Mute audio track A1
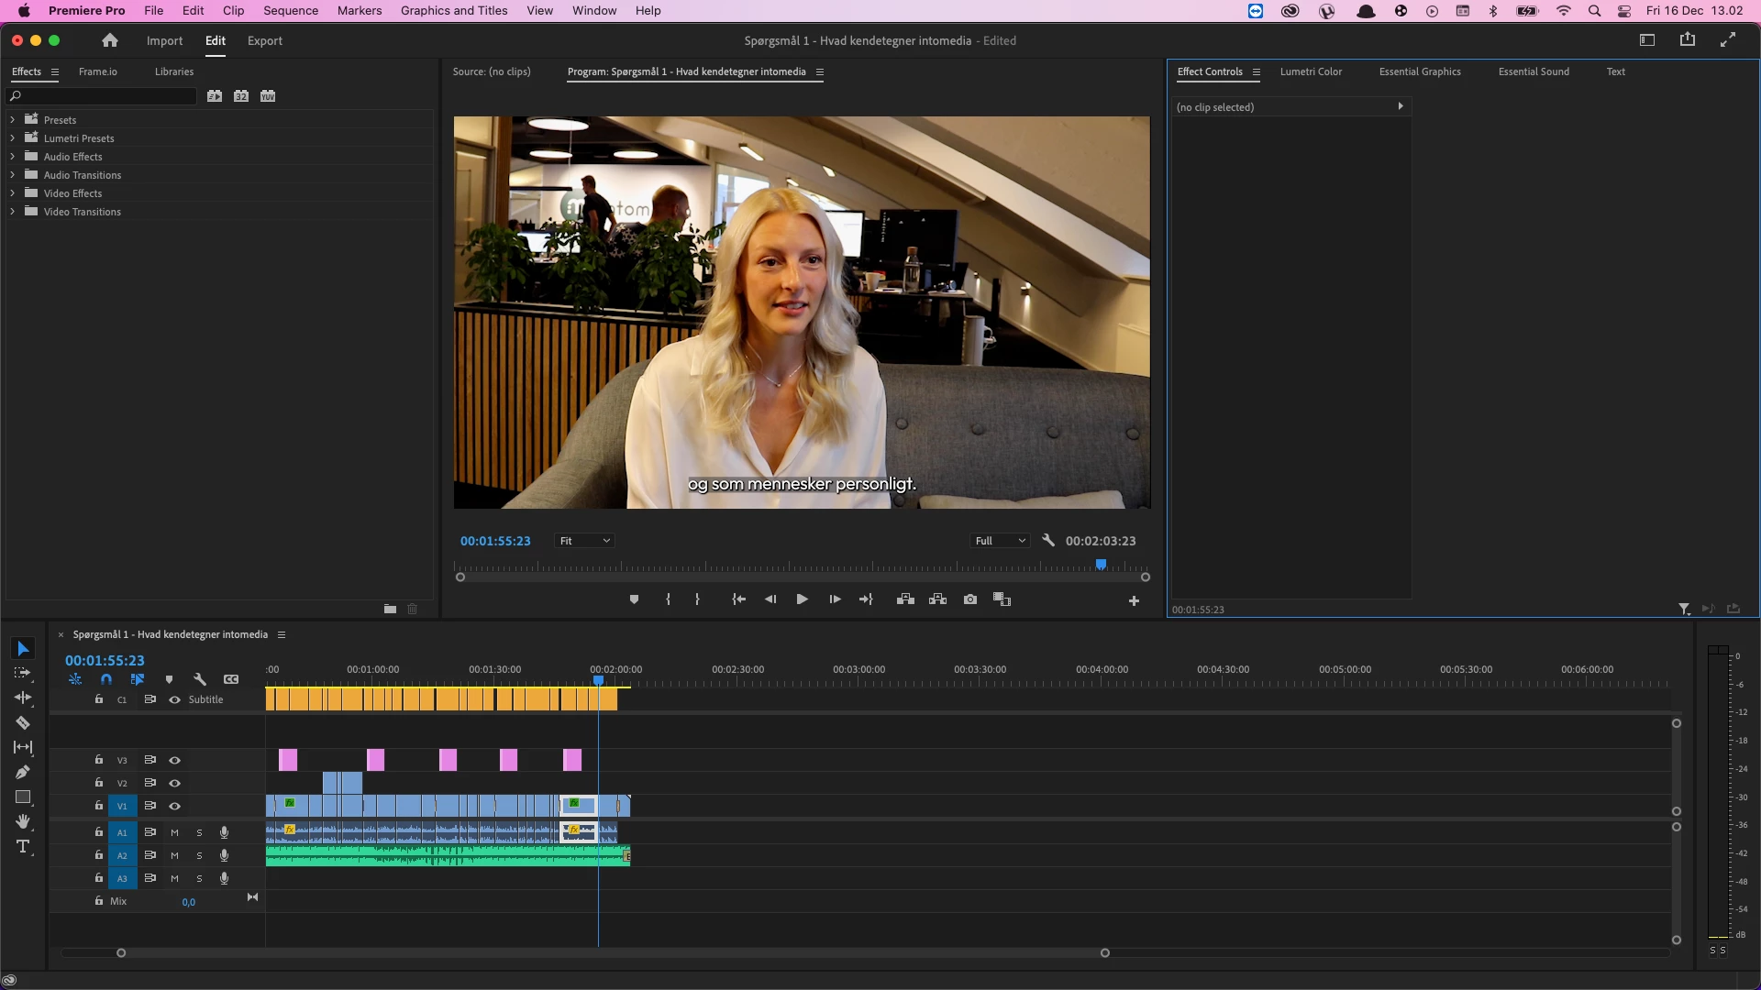The width and height of the screenshot is (1761, 990). (x=174, y=832)
